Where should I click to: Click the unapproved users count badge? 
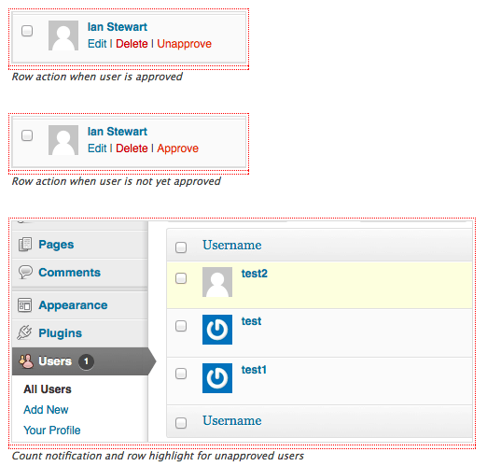point(86,361)
